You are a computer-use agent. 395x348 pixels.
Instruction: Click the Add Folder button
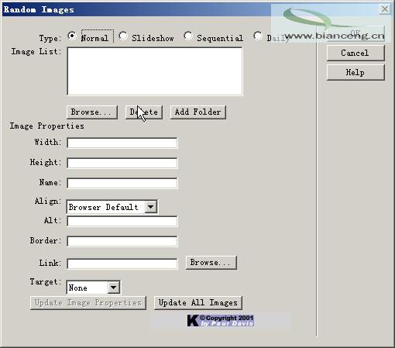[x=198, y=112]
